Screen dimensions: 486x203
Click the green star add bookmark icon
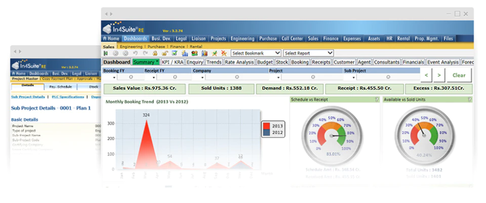tap(215, 53)
